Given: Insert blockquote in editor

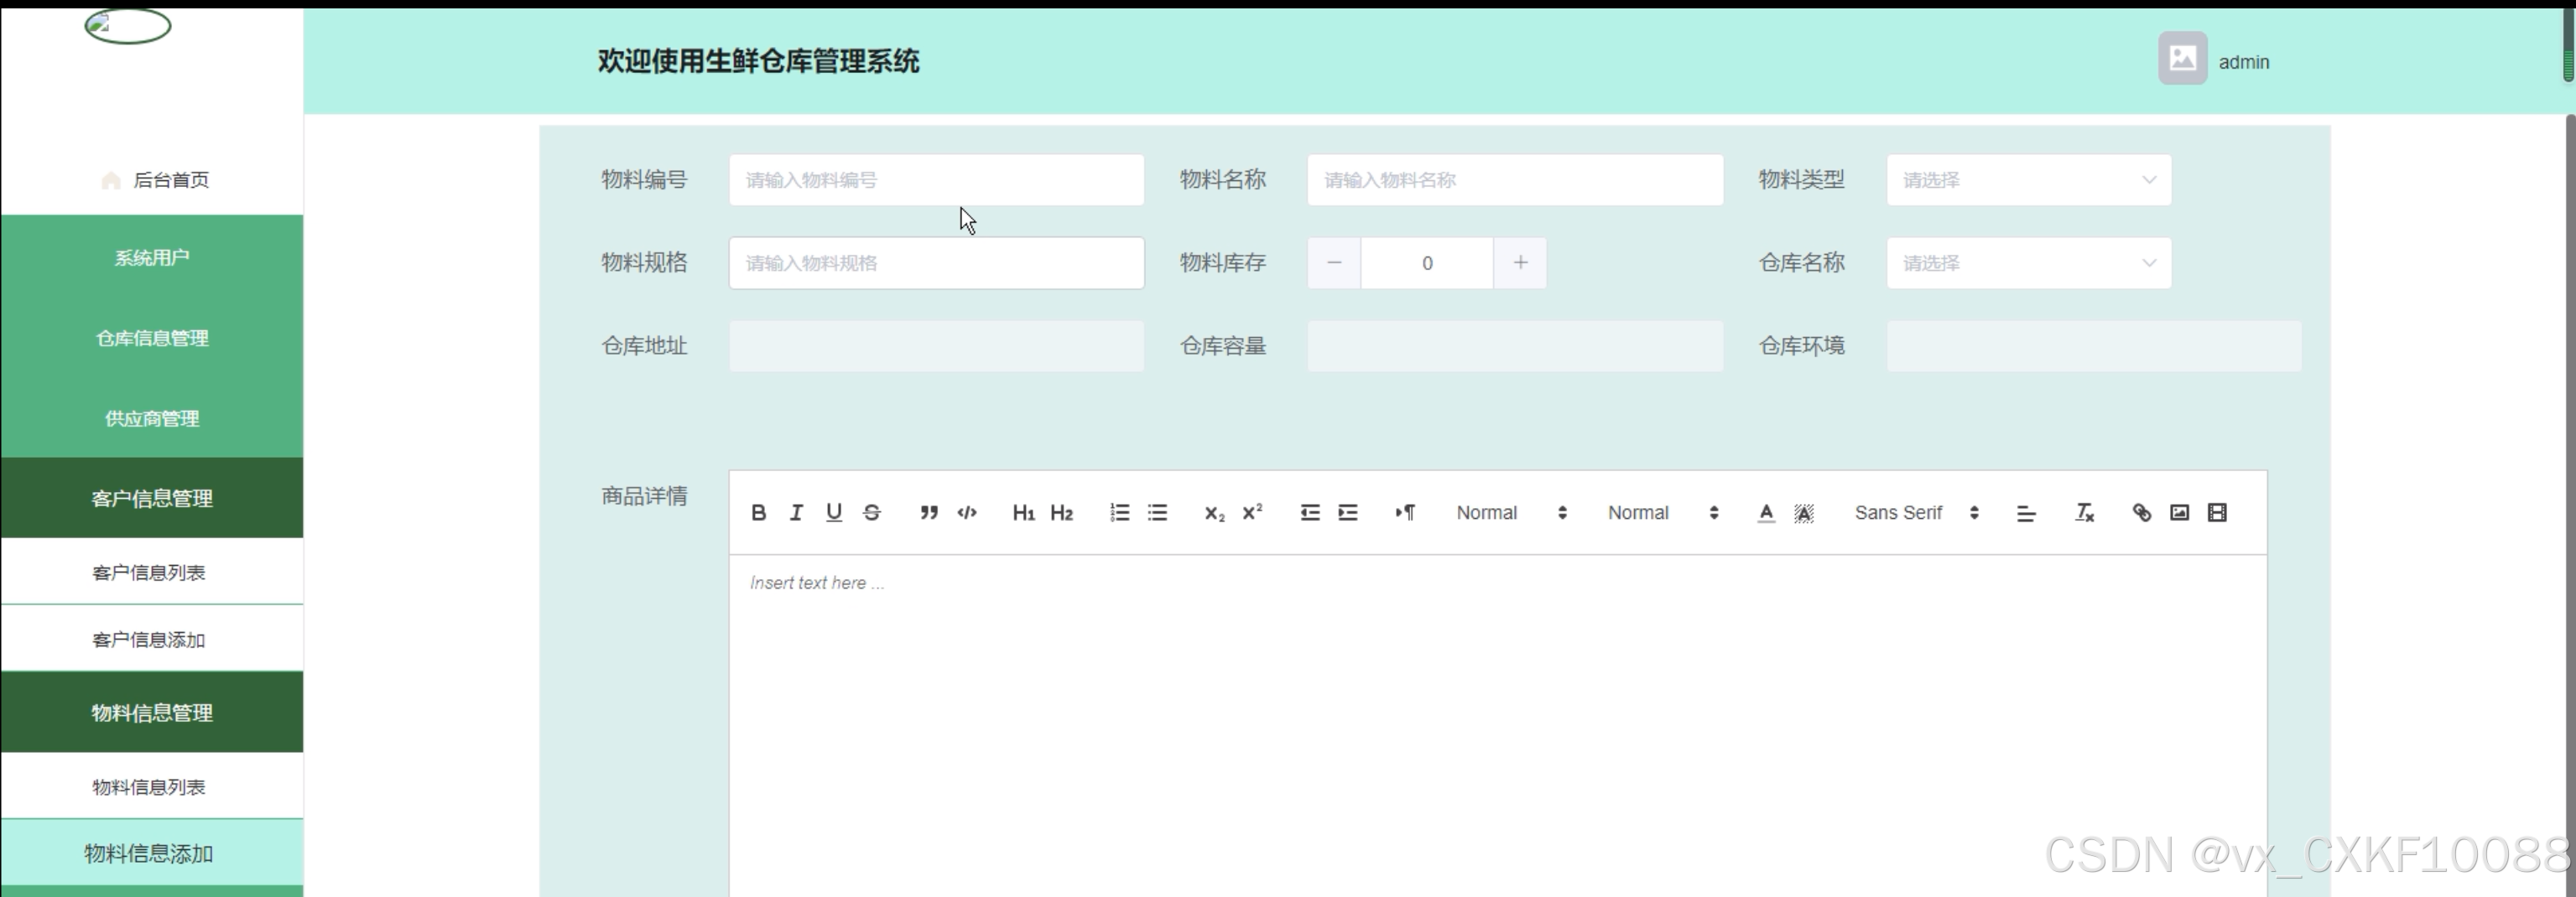Looking at the screenshot, I should click(929, 512).
